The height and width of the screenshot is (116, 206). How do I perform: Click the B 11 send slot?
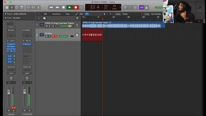(x=10, y=59)
